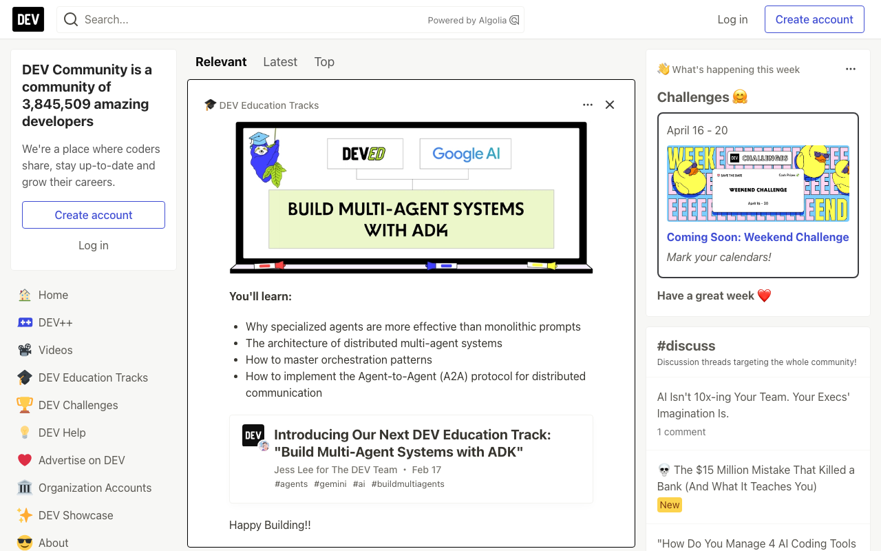Open the Coming Soon: Weekend Challenge link

(x=757, y=237)
